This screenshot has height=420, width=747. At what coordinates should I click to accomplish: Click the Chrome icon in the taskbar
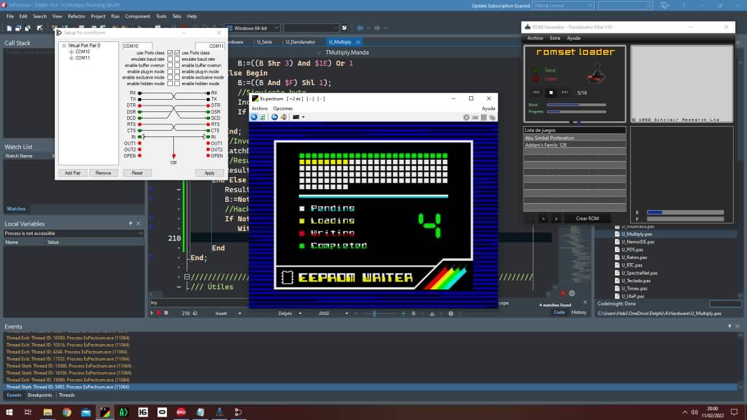tap(67, 412)
